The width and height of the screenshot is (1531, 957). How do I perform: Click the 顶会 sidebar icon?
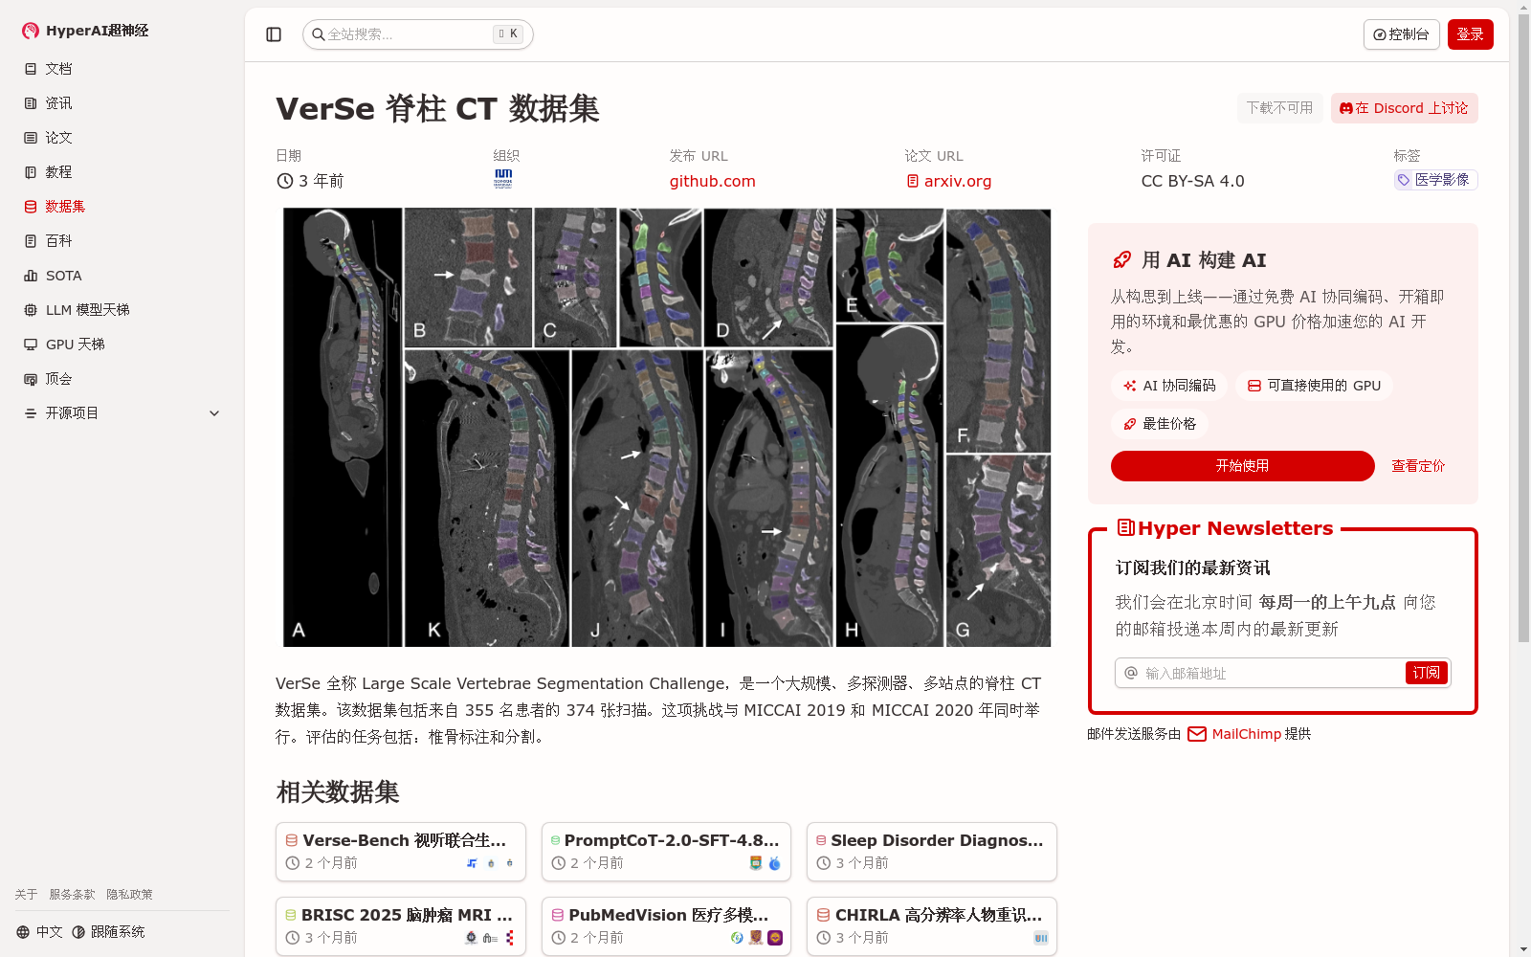[x=31, y=379]
